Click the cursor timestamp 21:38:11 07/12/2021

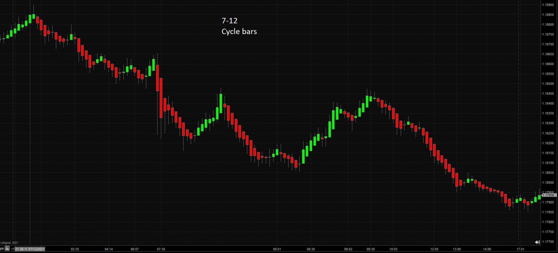pyautogui.click(x=30, y=249)
